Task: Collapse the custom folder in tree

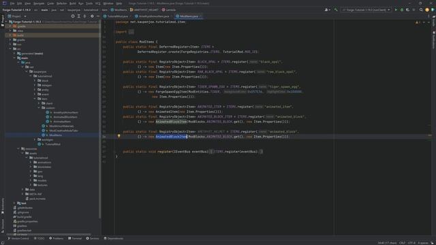Action: 39,108
